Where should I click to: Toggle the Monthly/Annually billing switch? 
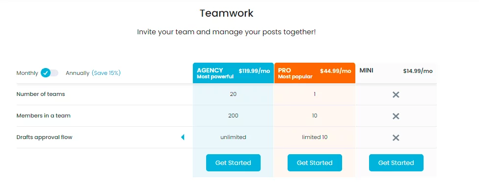[50, 73]
